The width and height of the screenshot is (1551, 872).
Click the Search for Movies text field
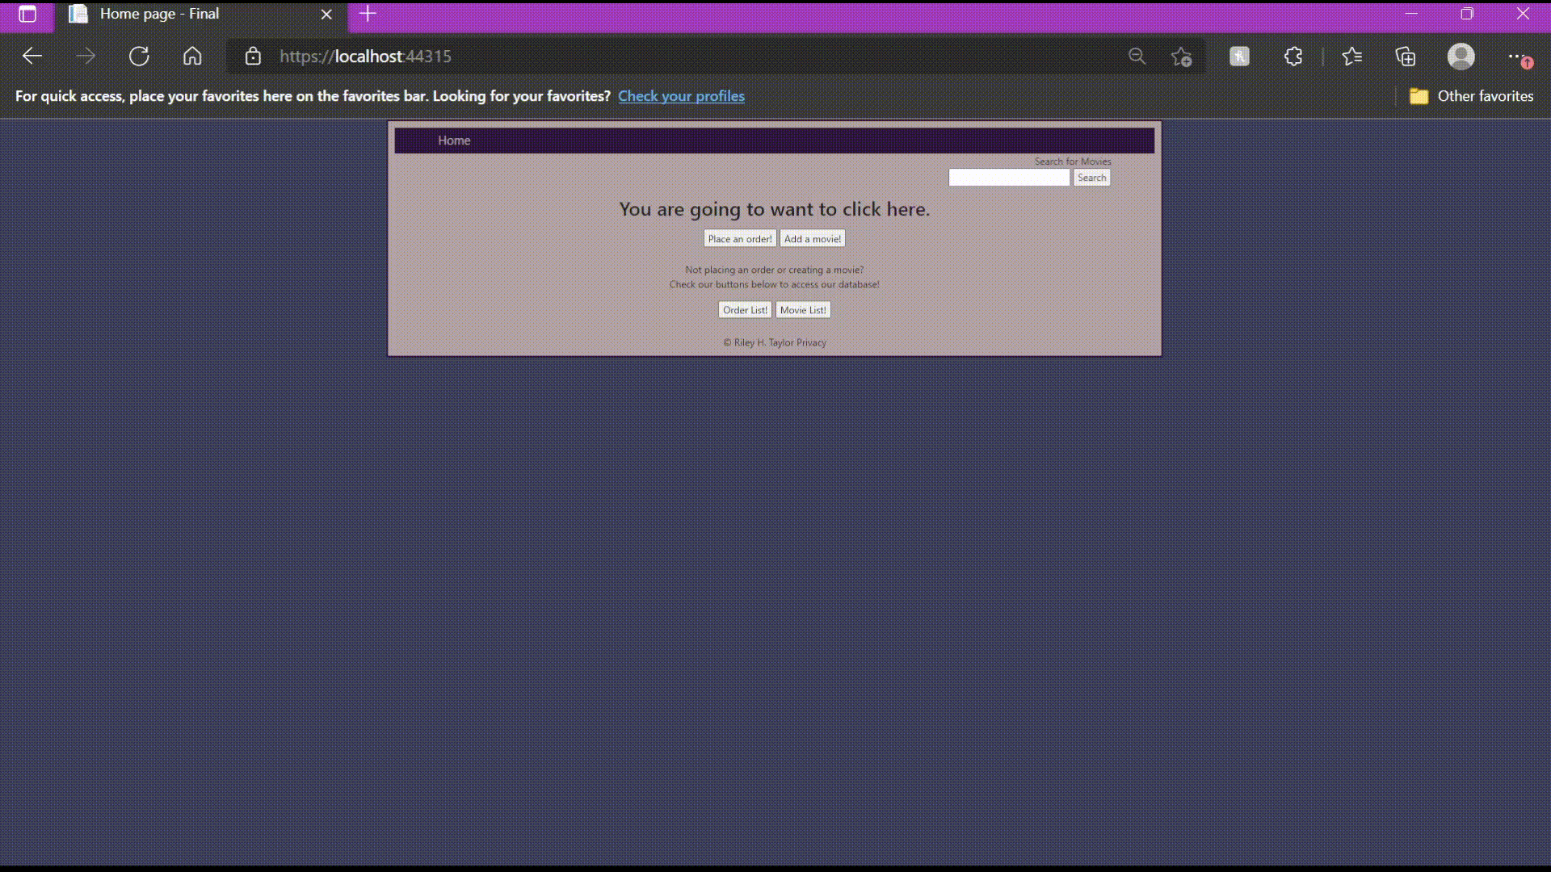1008,178
